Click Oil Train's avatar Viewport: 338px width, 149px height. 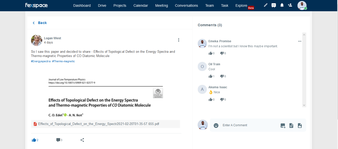coord(202,66)
